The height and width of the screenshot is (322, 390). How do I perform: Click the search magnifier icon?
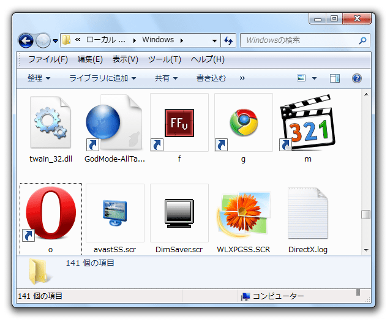(x=362, y=40)
